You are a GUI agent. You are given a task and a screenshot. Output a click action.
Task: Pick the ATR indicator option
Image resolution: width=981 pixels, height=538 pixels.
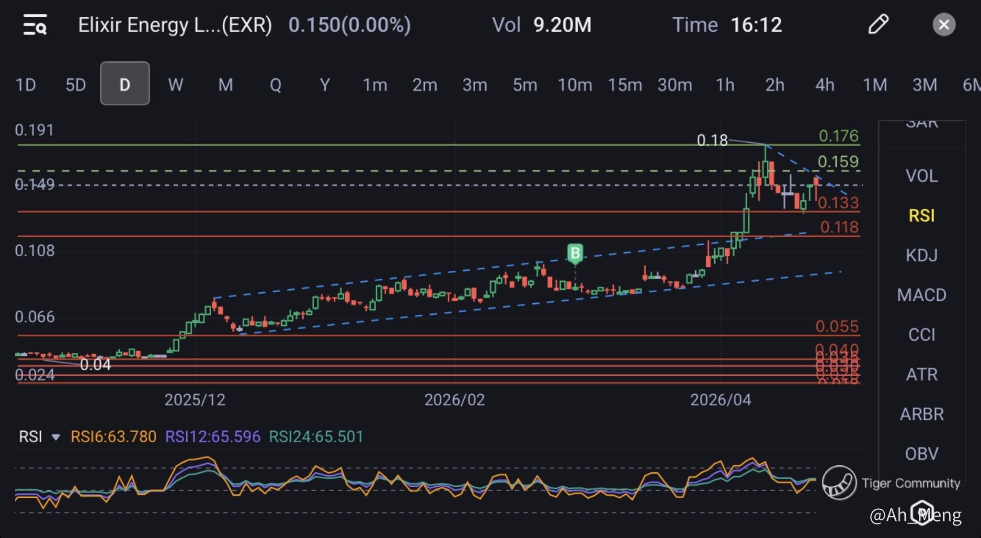(x=921, y=374)
